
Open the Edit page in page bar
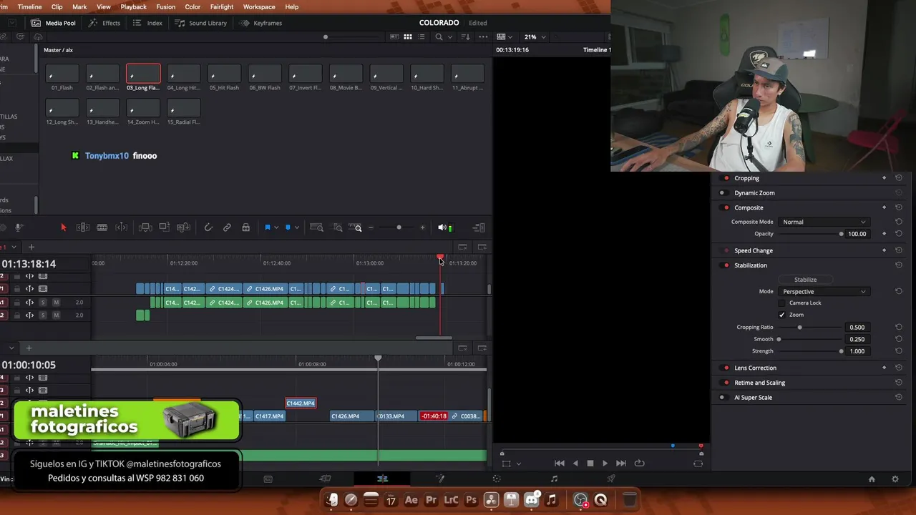point(382,479)
